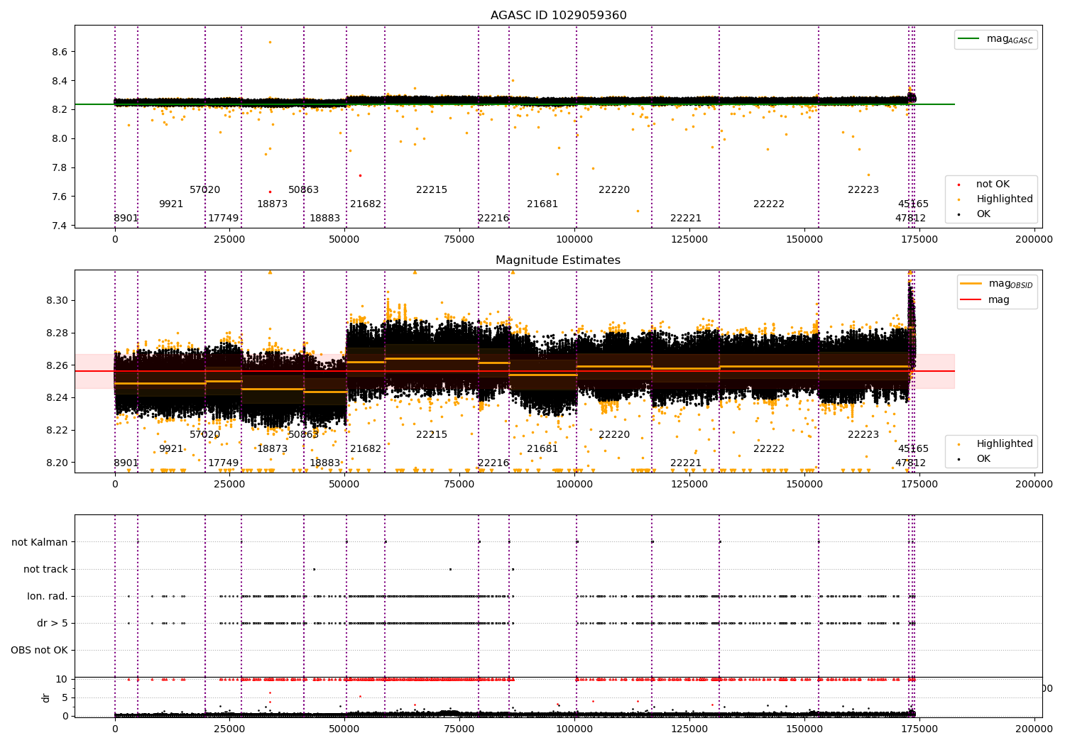Screen dimensions: 1065x745
Task: Click the 8.6 y-axis tick in top plot
Action: coord(60,52)
